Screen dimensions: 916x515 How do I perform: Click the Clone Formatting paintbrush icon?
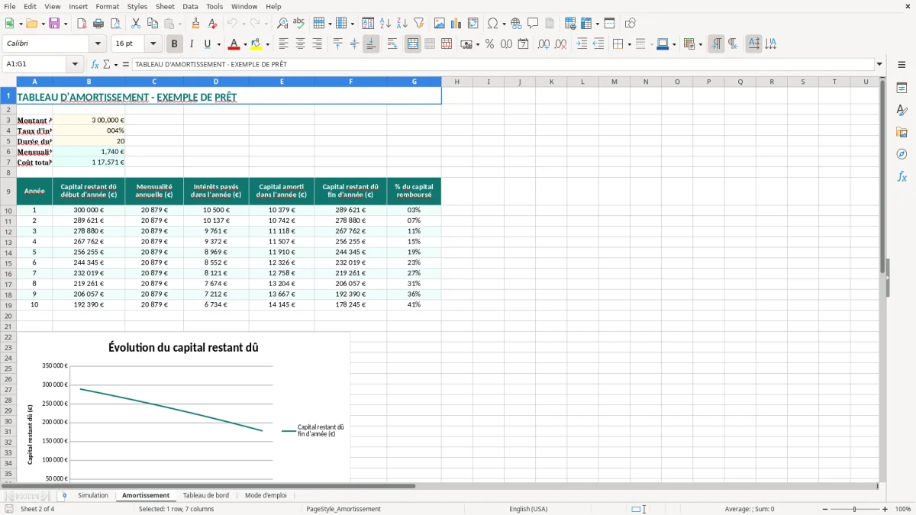click(x=195, y=24)
